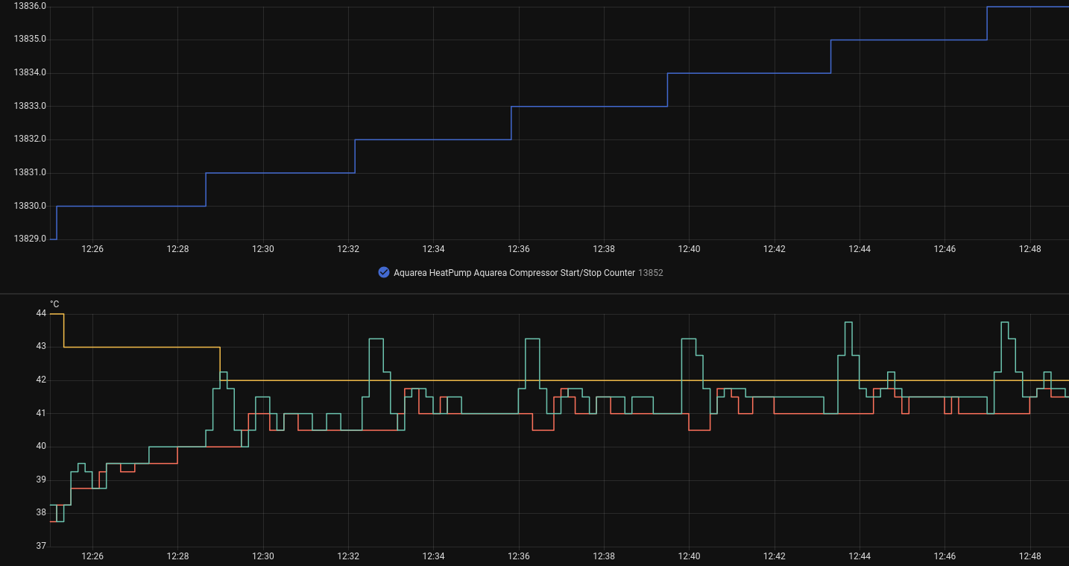The image size is (1069, 566).
Task: Click 12:32 on the temperature chart axis
Action: (x=348, y=556)
